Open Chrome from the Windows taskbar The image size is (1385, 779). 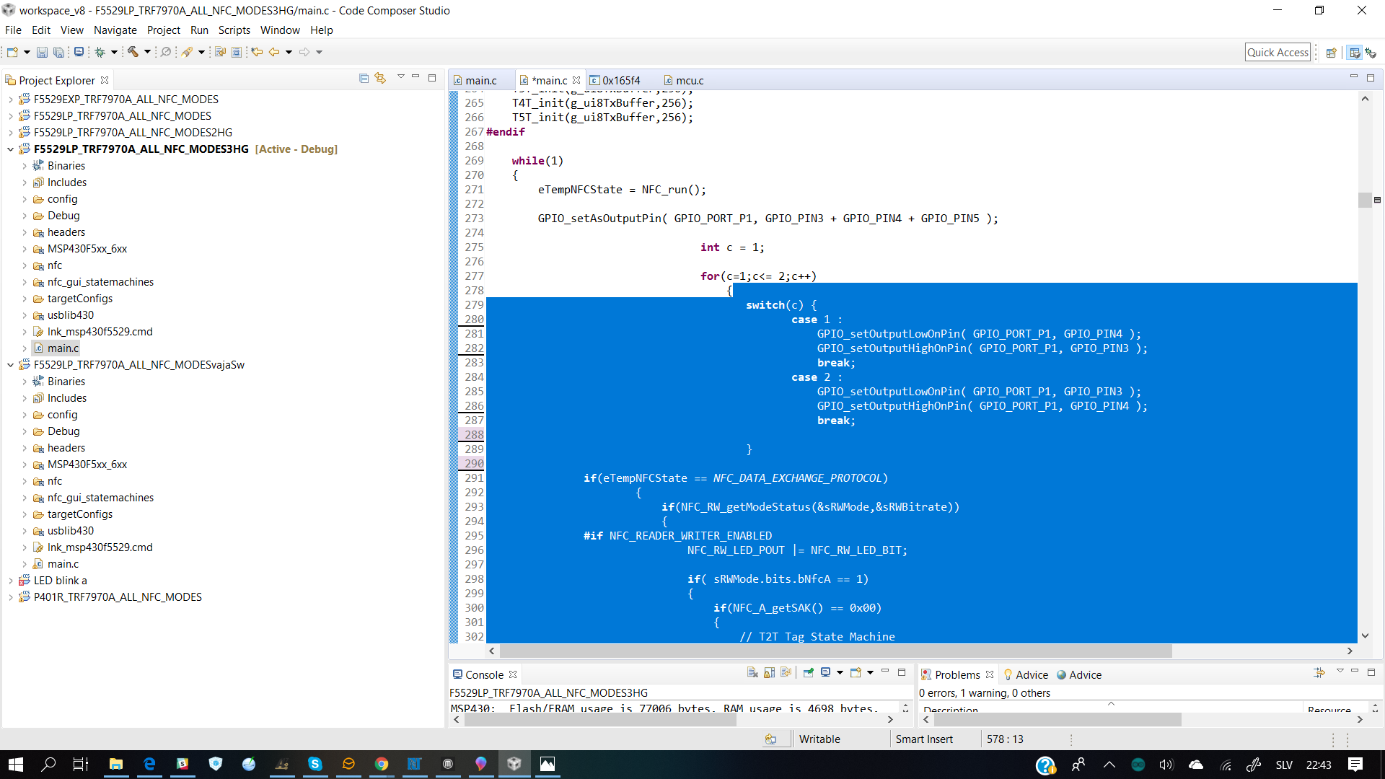(381, 764)
